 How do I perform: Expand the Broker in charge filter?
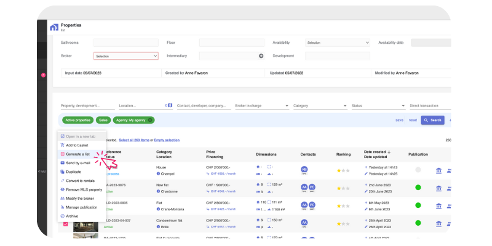coord(262,106)
